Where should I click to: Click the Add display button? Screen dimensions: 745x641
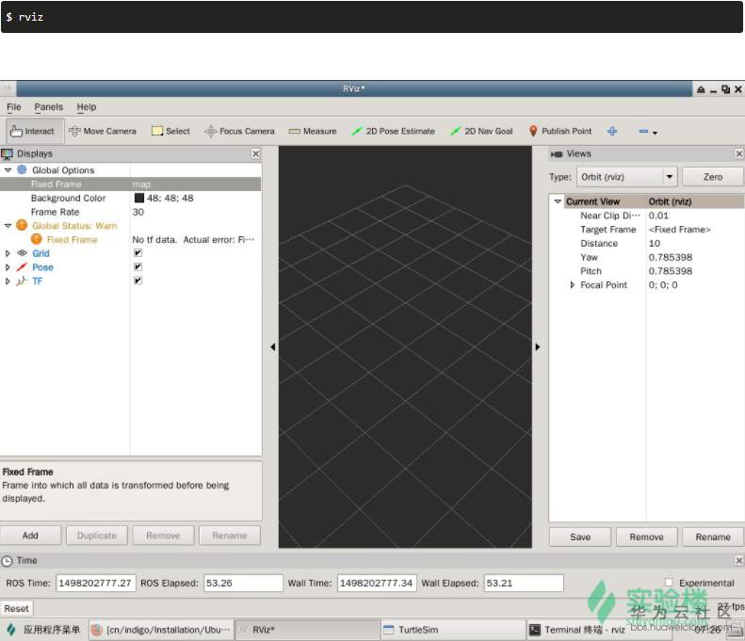coord(30,536)
